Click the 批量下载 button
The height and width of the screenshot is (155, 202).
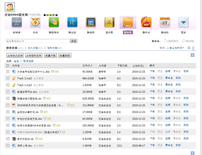[x=50, y=55]
